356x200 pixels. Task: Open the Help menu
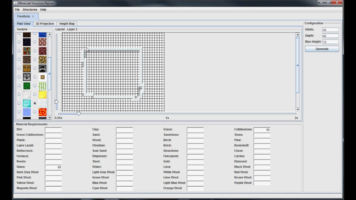43,9
